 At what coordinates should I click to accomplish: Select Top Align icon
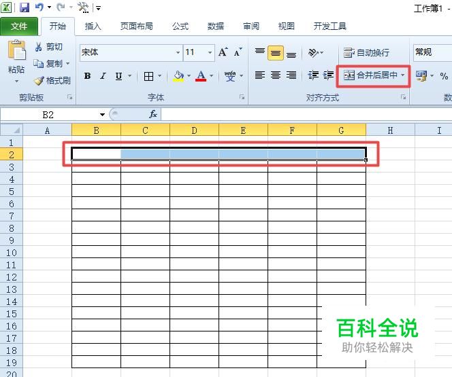(x=260, y=52)
